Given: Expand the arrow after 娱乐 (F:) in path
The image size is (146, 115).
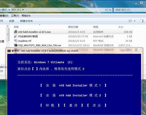Looking at the screenshot, I should click(23, 10).
